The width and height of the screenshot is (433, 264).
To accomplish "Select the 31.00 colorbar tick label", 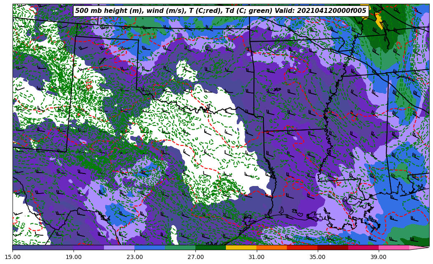I will [256, 257].
